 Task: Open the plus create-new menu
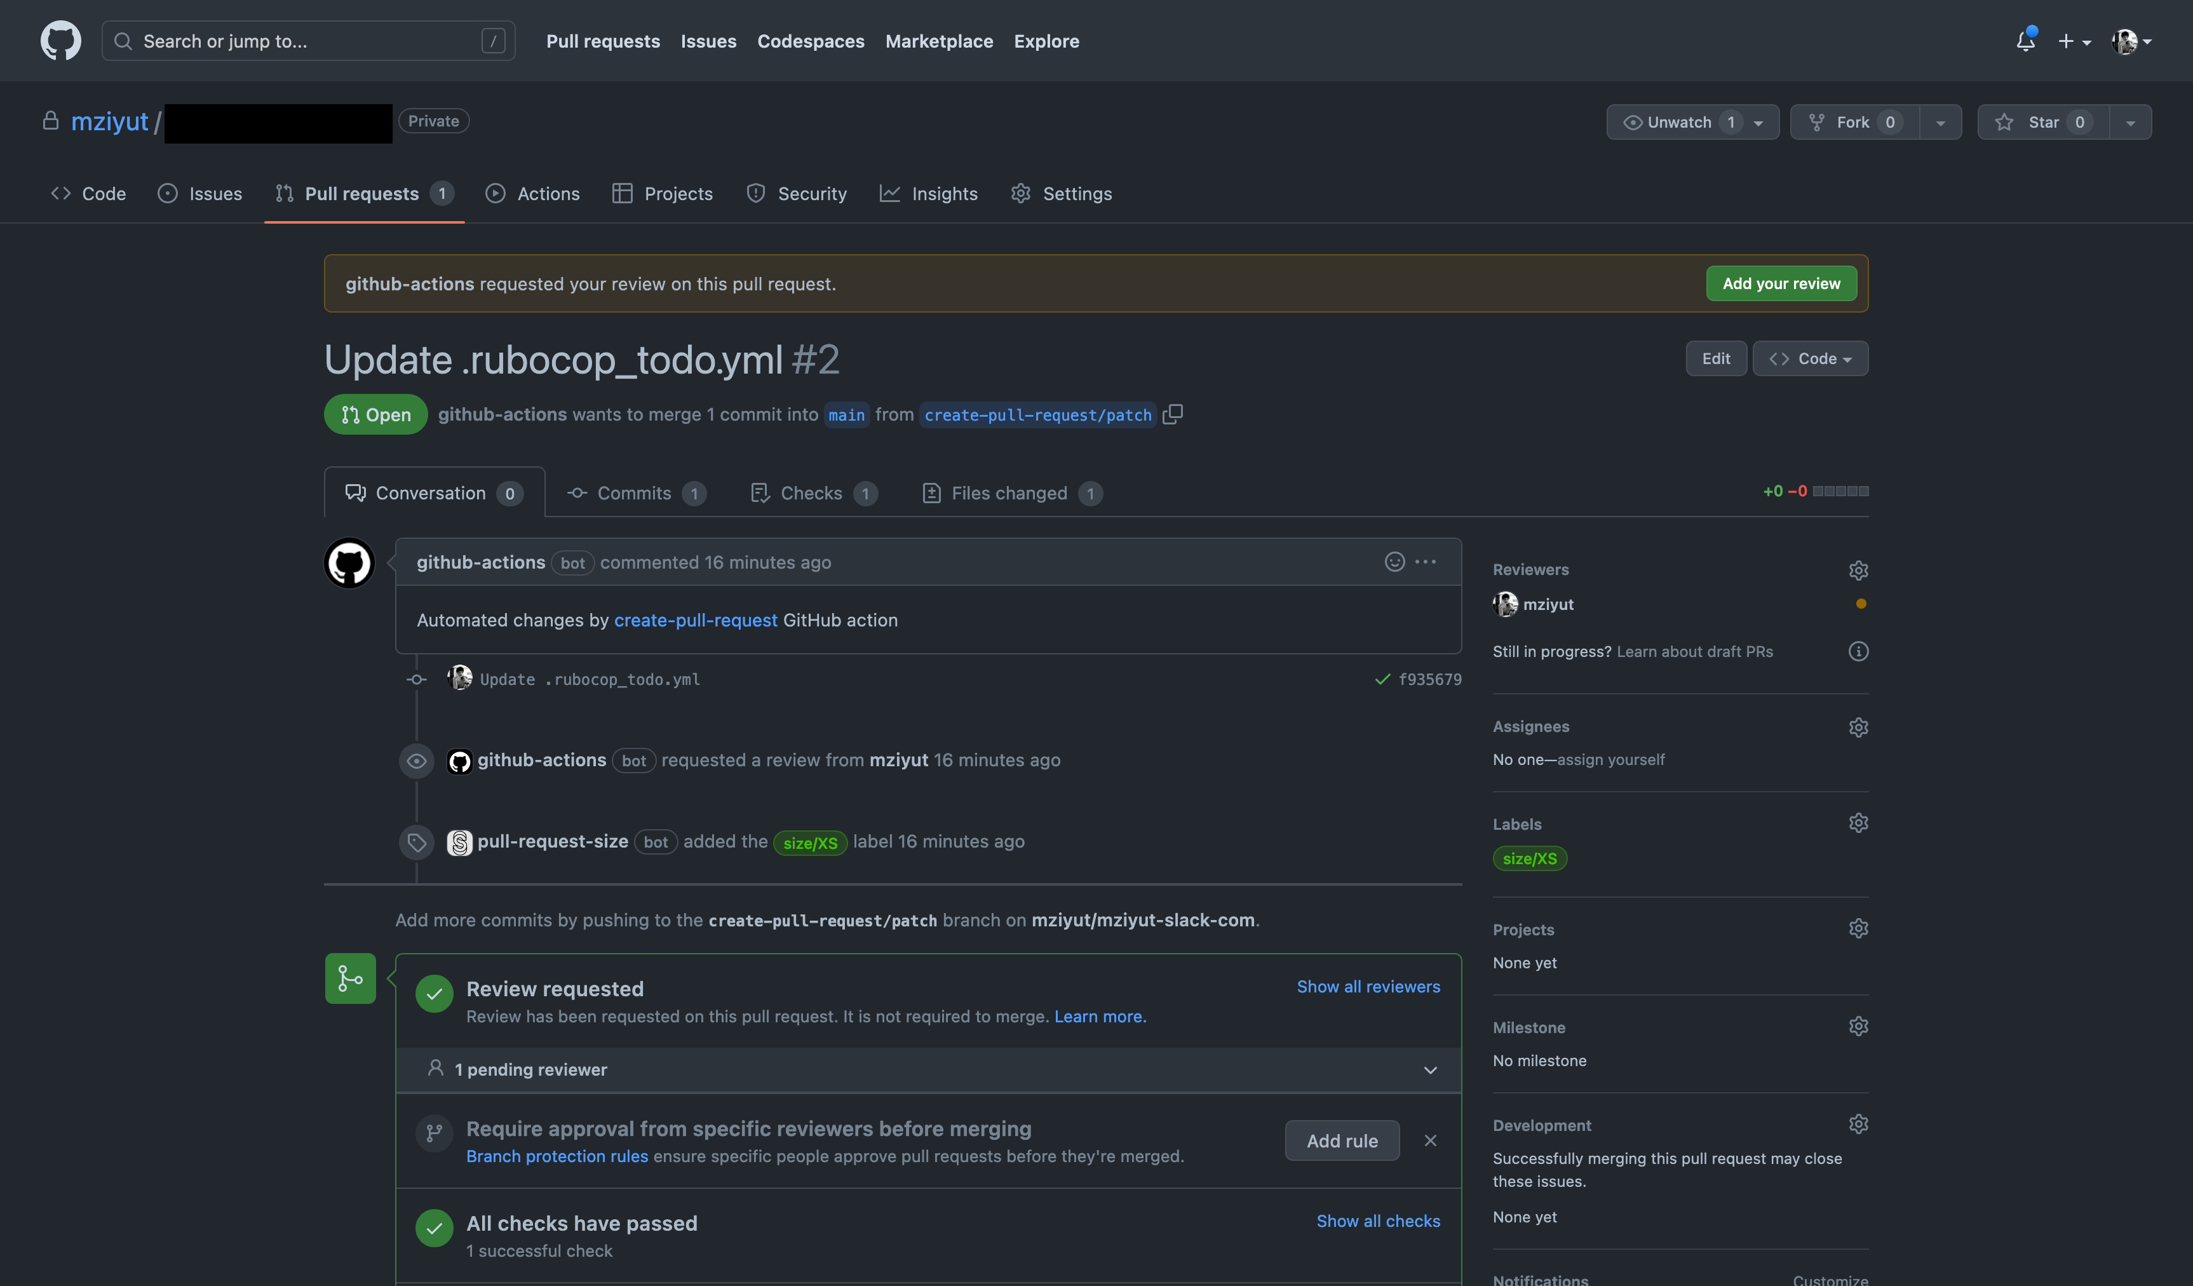(x=2074, y=41)
